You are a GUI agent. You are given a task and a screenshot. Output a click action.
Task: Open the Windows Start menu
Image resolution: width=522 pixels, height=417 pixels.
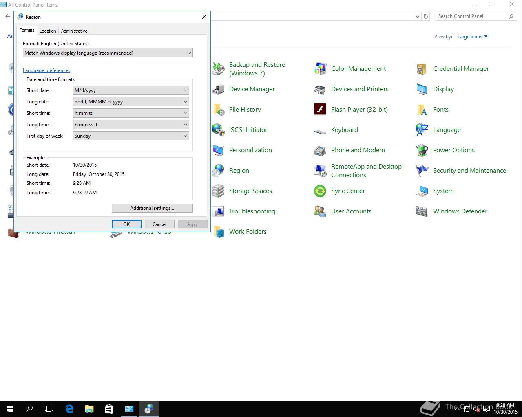pyautogui.click(x=10, y=409)
